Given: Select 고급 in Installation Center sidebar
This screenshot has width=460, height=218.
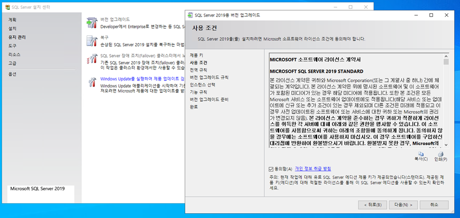Looking at the screenshot, I should click(12, 64).
